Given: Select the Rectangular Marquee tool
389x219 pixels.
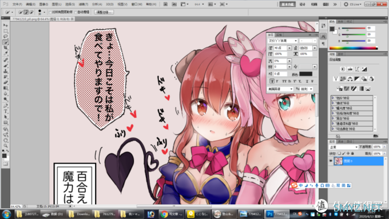Looking at the screenshot, I should point(6,31).
